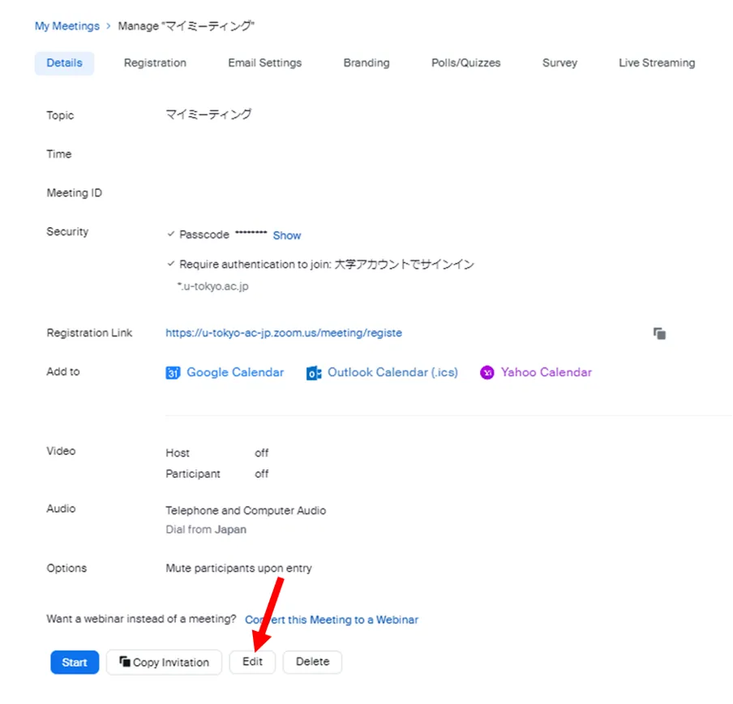Show the hidden passcode
Image resolution: width=733 pixels, height=704 pixels.
click(x=286, y=235)
